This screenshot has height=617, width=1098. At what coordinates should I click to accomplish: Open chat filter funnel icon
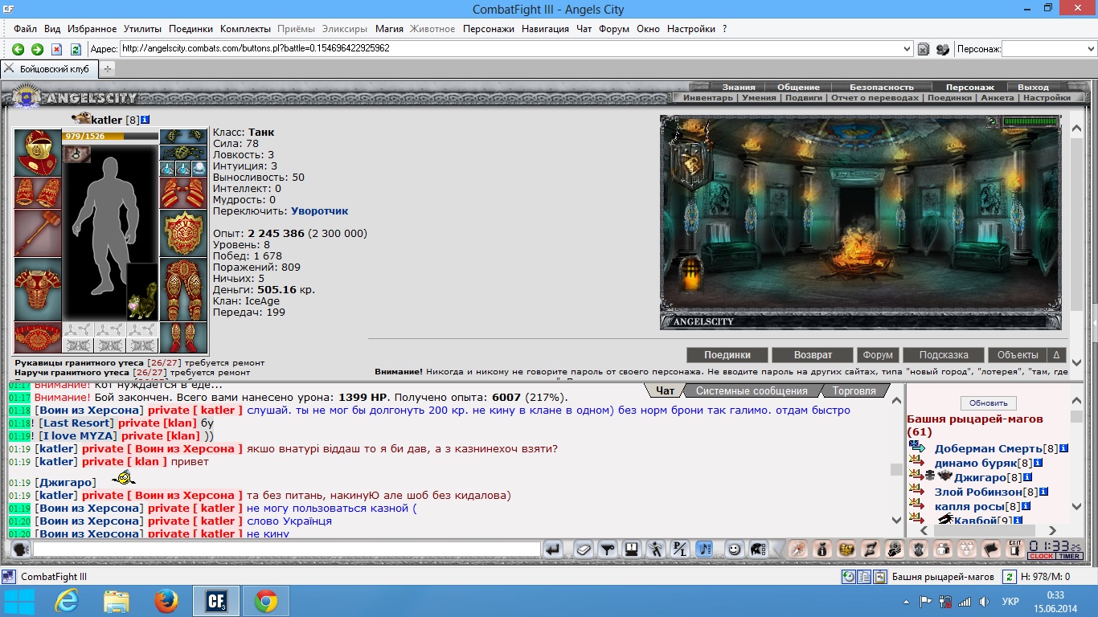608,550
